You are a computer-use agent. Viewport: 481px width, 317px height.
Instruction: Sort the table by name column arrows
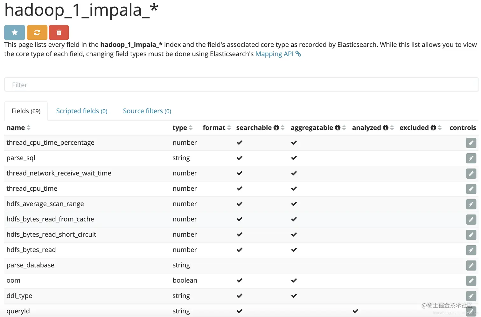click(29, 128)
